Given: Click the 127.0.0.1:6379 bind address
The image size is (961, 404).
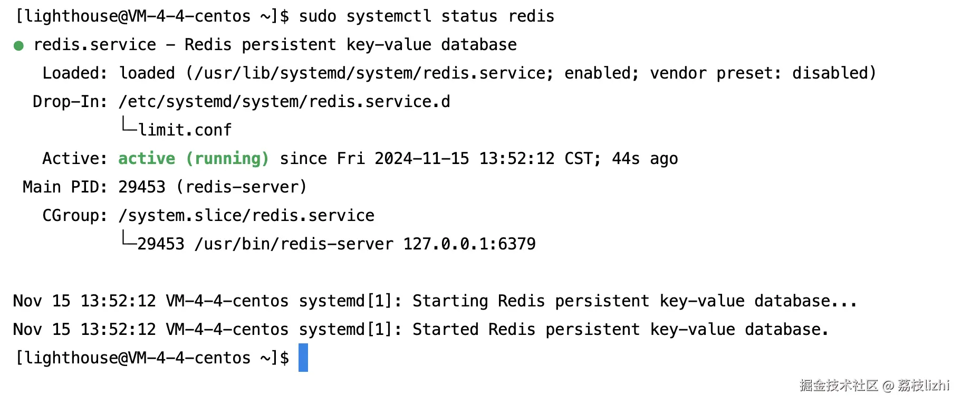Looking at the screenshot, I should click(x=469, y=244).
